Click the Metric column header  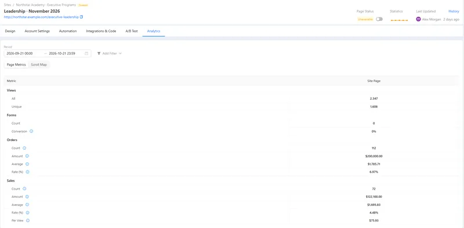point(12,81)
